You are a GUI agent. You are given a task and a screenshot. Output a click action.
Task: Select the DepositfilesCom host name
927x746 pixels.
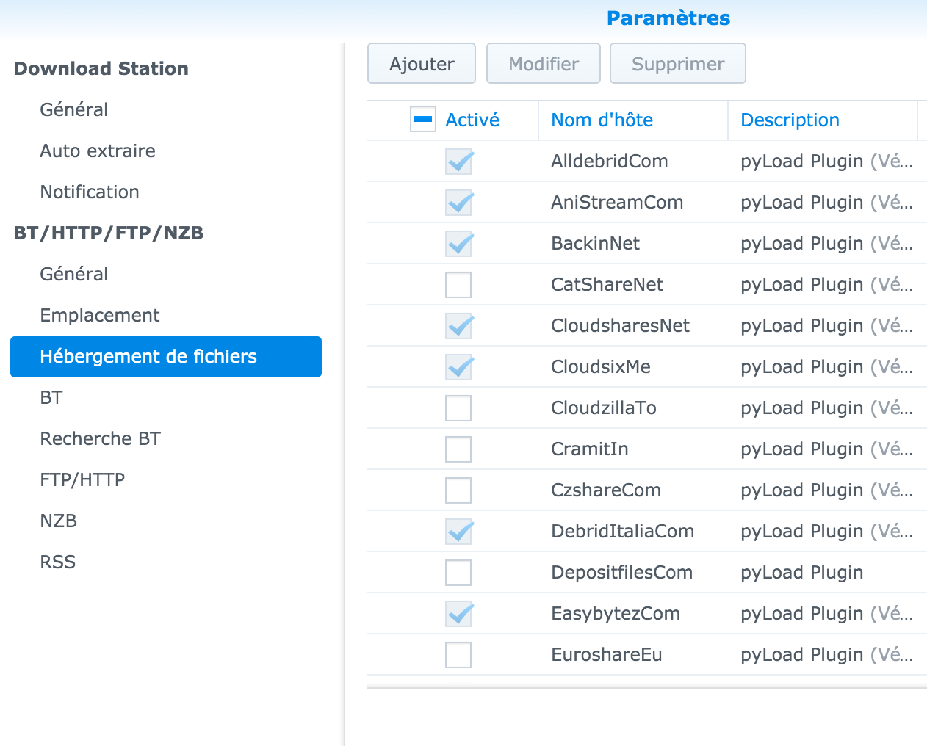coord(622,572)
